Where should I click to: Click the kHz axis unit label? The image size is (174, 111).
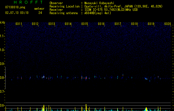(2, 22)
